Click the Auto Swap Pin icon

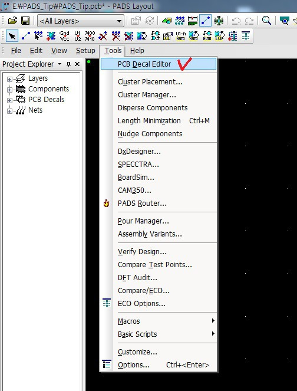pyautogui.click(x=194, y=36)
